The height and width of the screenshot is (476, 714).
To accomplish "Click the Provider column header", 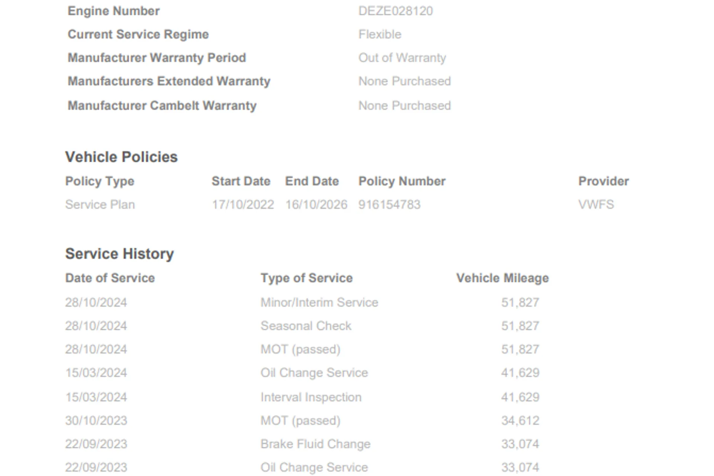I will 603,181.
